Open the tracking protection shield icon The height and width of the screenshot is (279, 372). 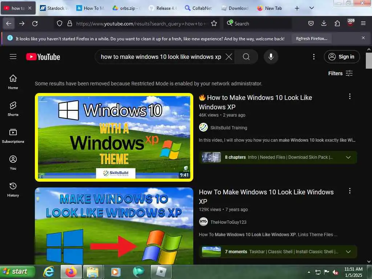[60, 23]
